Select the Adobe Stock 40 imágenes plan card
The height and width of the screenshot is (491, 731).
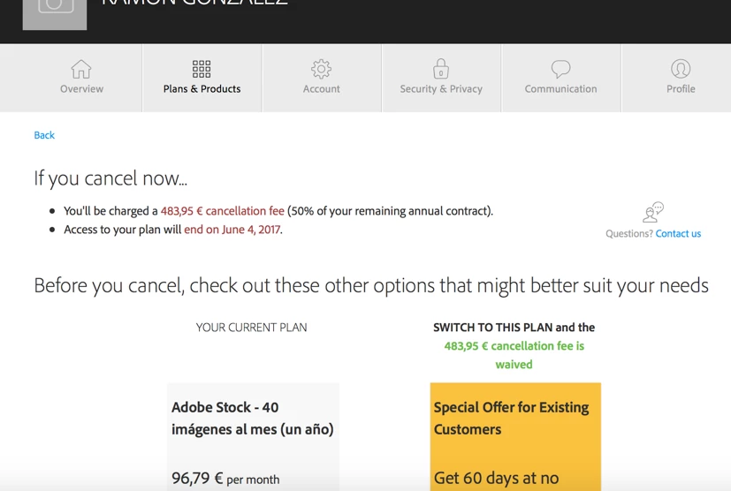253,437
